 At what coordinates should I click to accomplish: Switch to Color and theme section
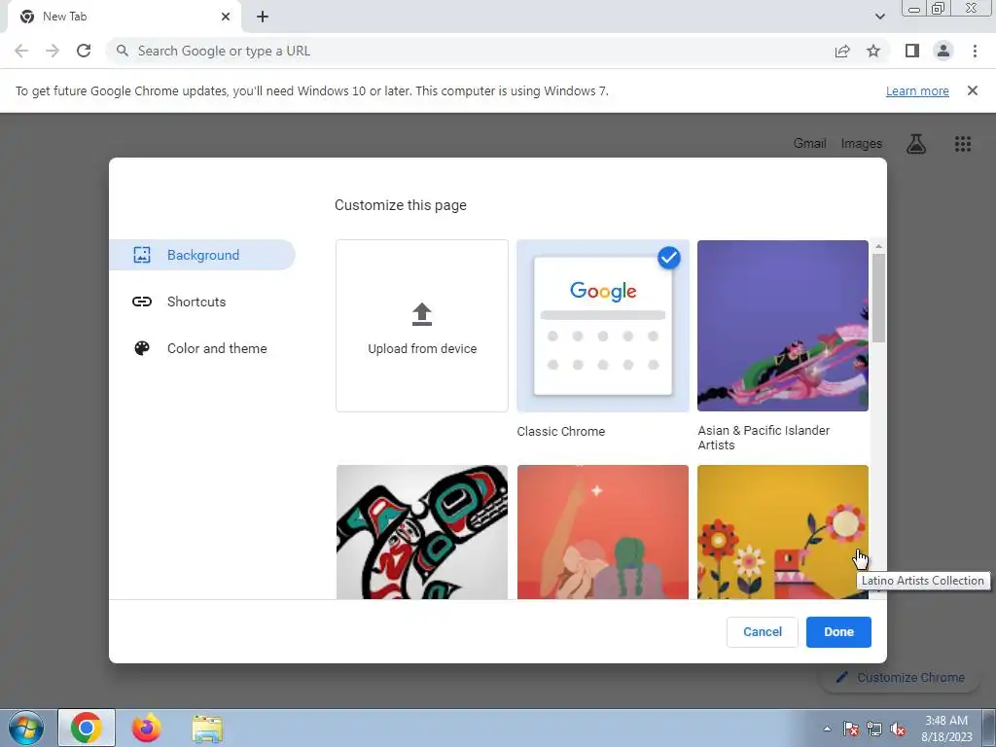click(x=202, y=348)
